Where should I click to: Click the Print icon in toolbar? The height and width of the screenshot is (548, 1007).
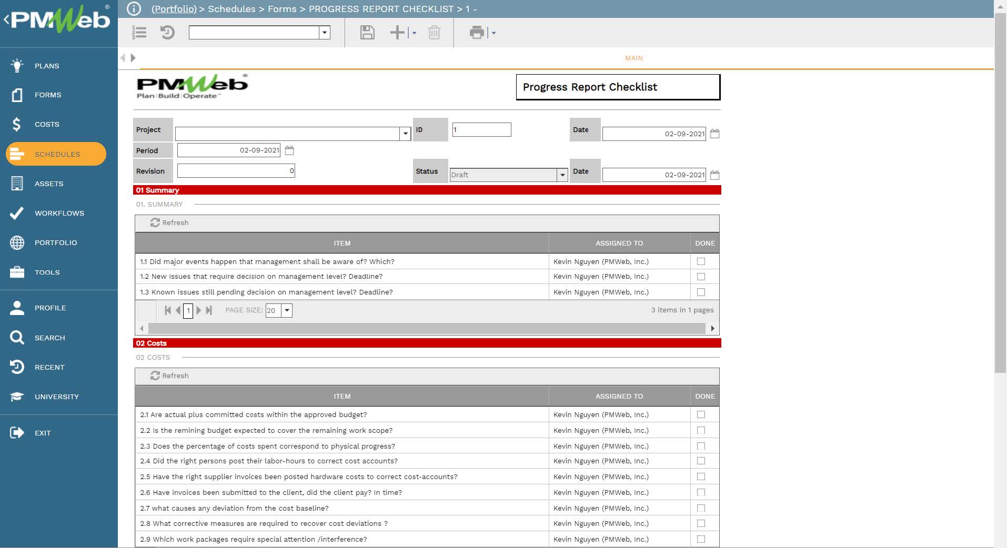477,33
